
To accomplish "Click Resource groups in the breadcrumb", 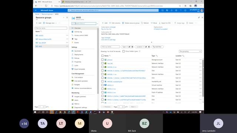I will click(x=47, y=14).
